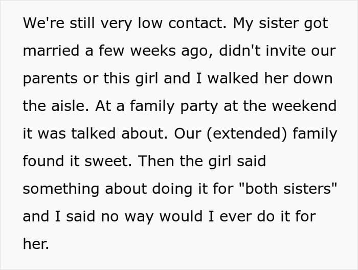Click the word "aisle"

[x=70, y=106]
